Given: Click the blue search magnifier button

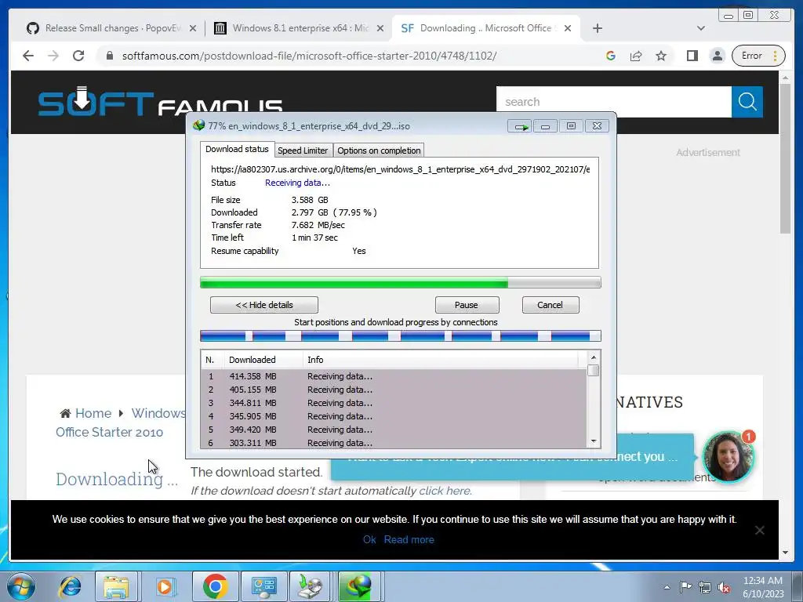Looking at the screenshot, I should (x=747, y=102).
